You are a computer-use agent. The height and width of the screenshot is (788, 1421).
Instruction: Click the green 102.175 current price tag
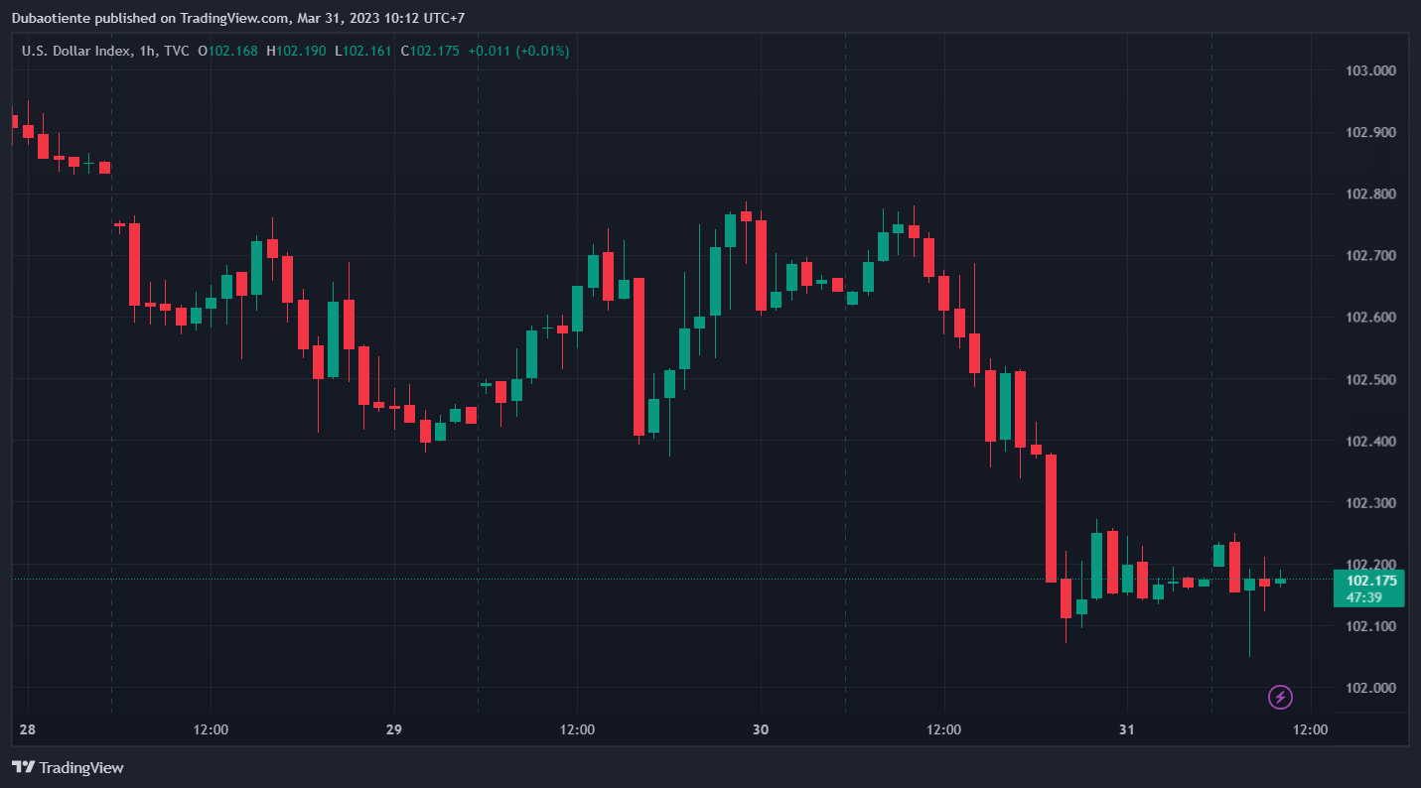pyautogui.click(x=1371, y=581)
